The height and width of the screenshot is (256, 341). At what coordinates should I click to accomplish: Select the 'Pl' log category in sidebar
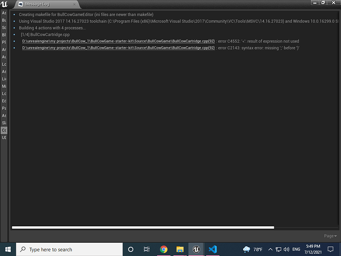4,42
